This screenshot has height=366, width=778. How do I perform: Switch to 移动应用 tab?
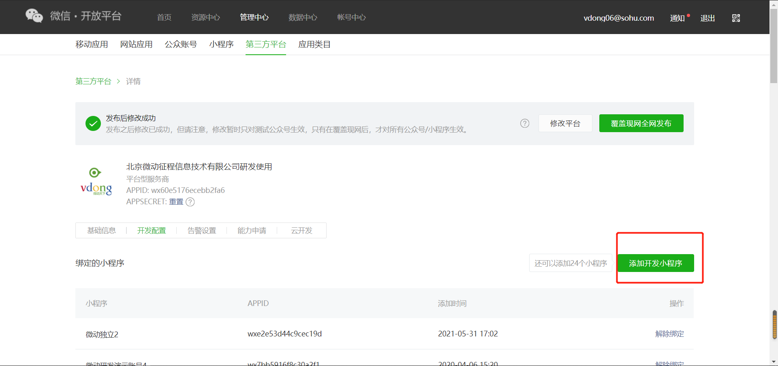(x=92, y=44)
